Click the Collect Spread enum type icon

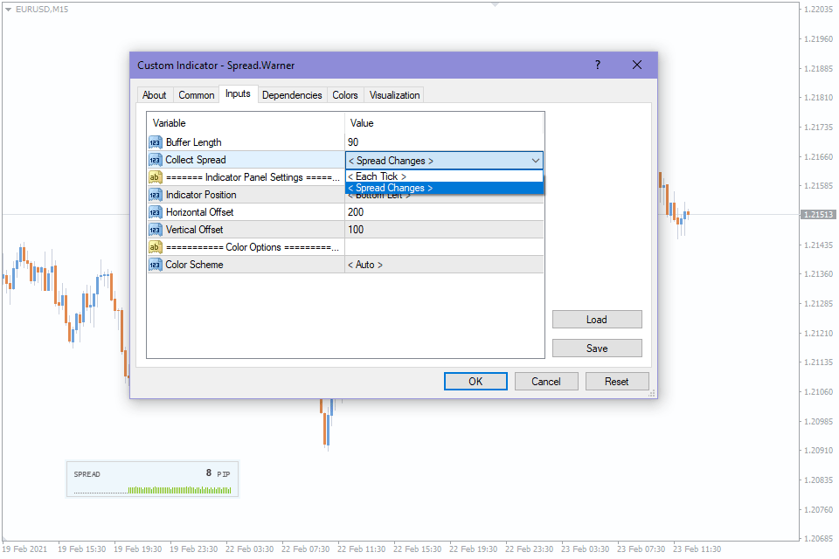156,160
